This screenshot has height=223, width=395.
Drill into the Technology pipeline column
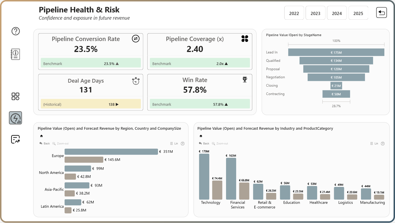[x=204, y=176]
